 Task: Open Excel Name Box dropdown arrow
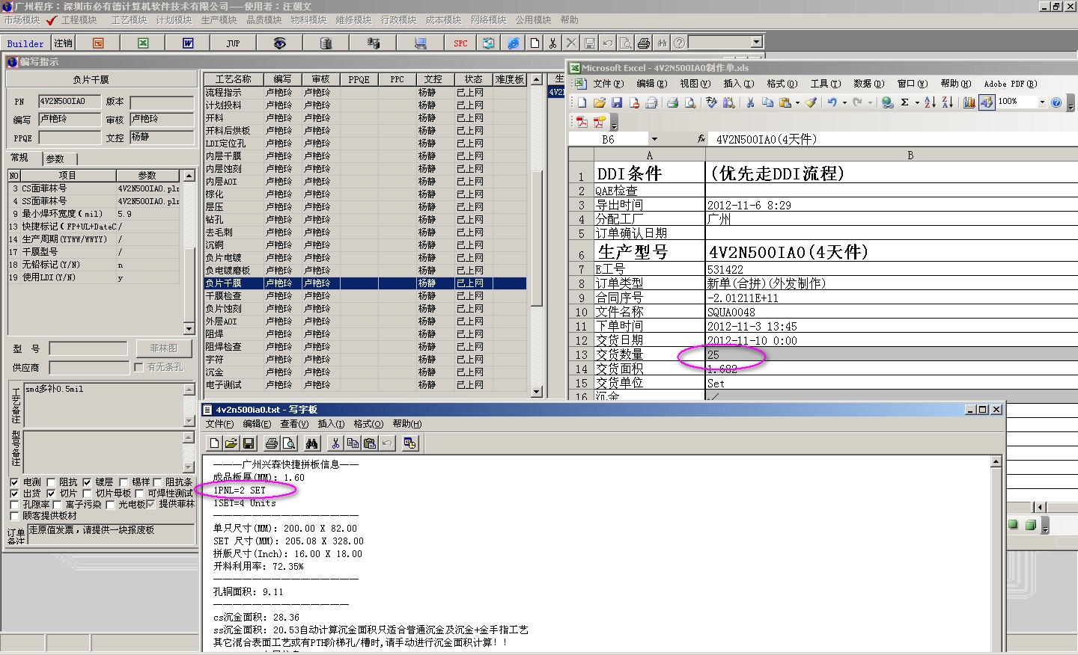[654, 139]
